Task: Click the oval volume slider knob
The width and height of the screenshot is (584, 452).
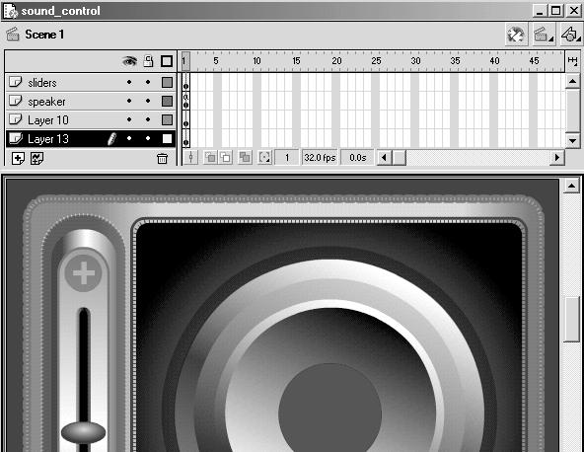Action: [84, 432]
